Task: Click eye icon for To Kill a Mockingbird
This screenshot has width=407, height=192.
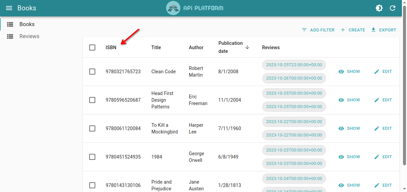Action: click(341, 128)
